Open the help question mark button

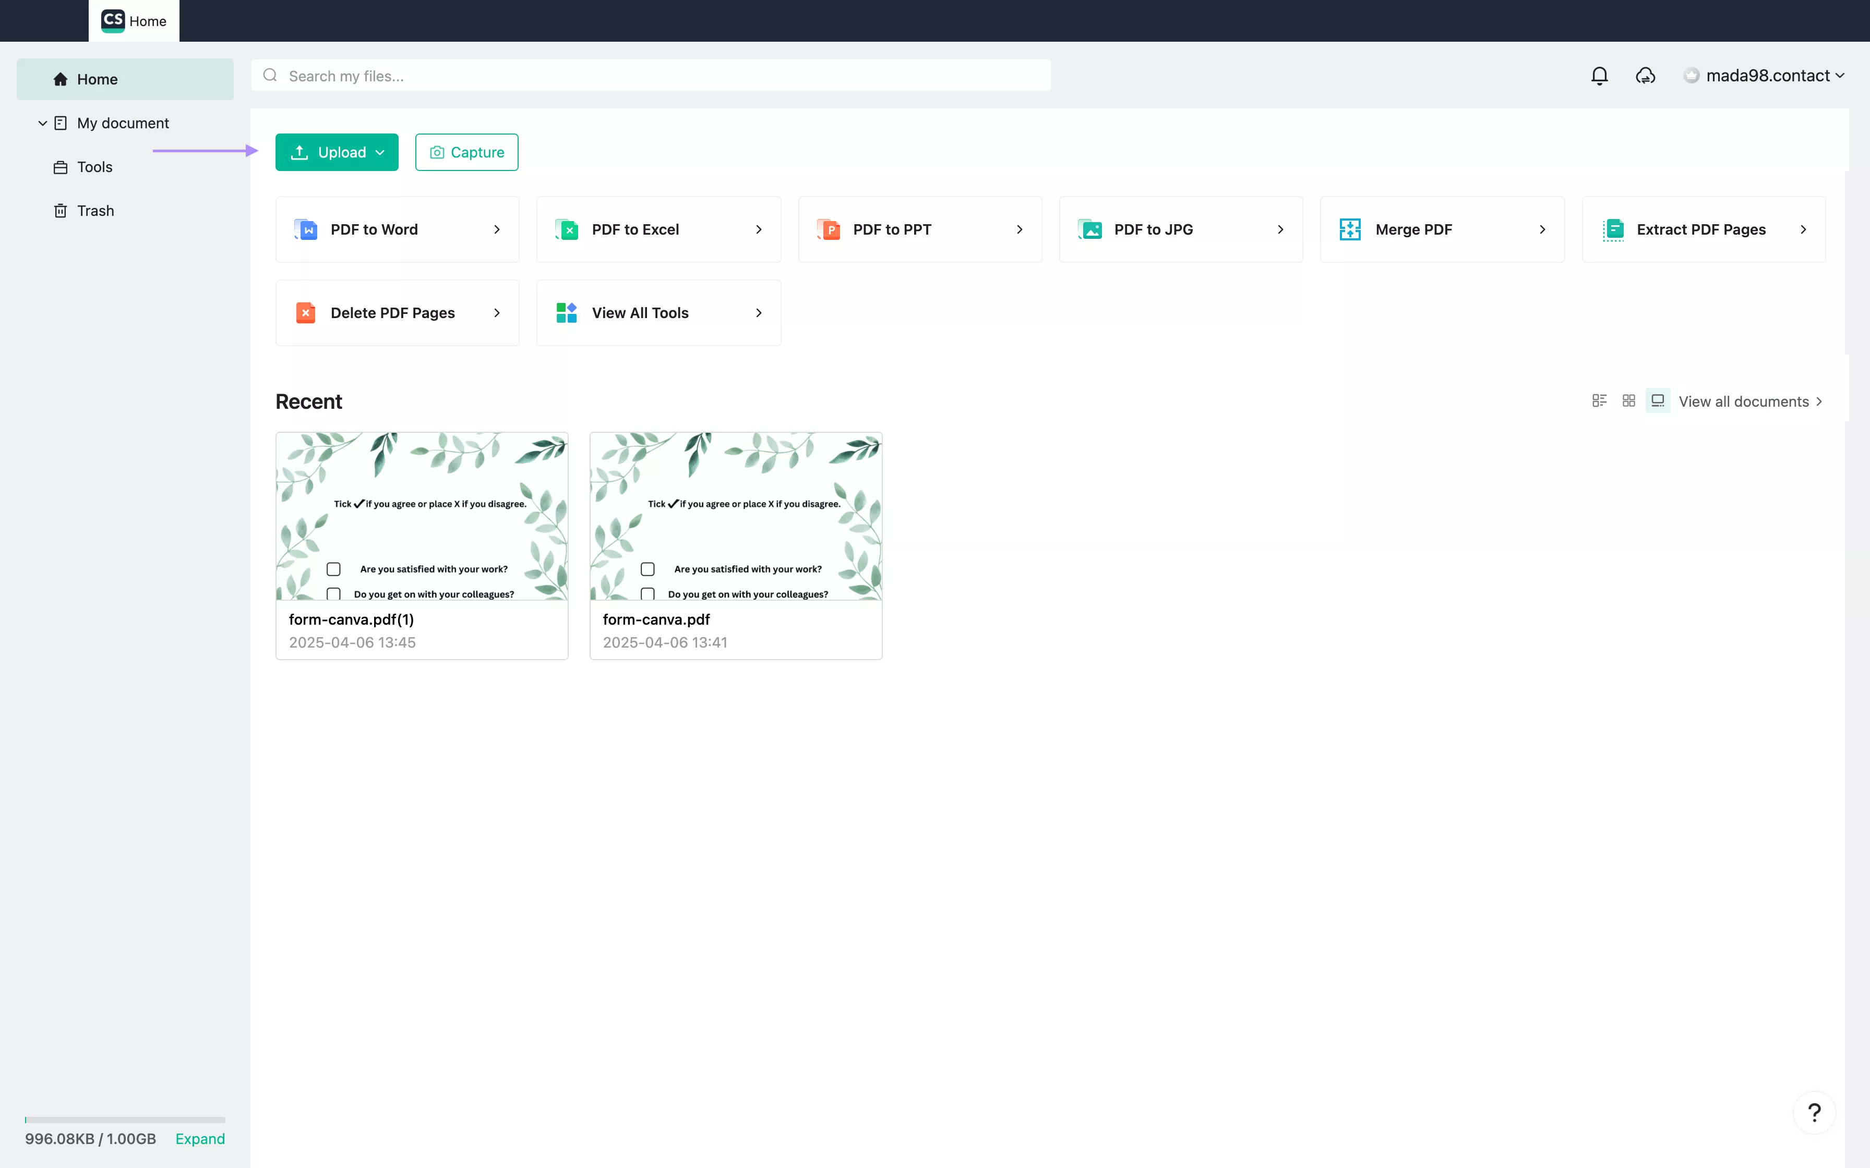pyautogui.click(x=1814, y=1112)
